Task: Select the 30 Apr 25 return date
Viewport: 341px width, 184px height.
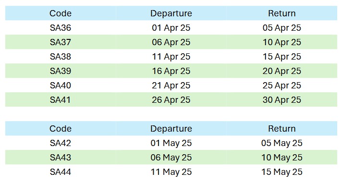Action: (282, 100)
